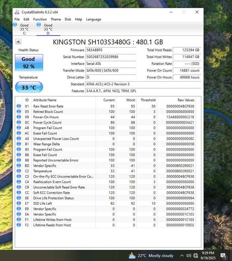Show hidden tray icons chevron
The image size is (232, 261).
(182, 255)
